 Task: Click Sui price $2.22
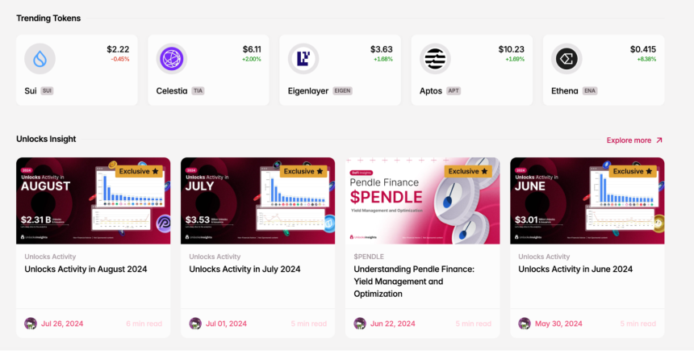pos(118,49)
